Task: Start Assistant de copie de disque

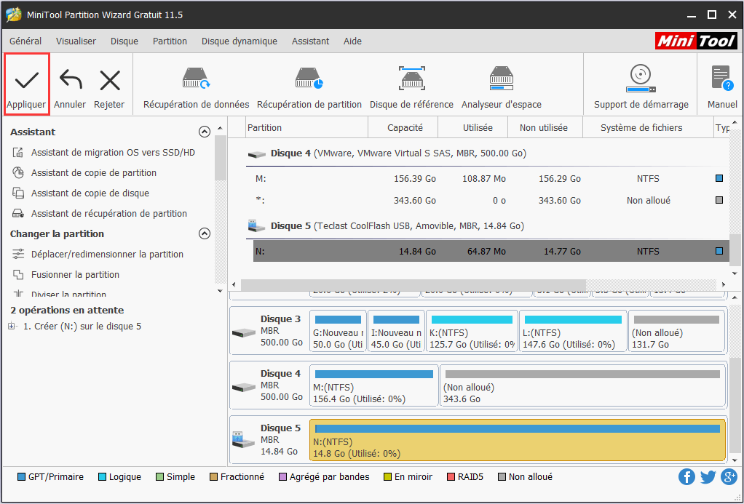Action: pyautogui.click(x=90, y=193)
